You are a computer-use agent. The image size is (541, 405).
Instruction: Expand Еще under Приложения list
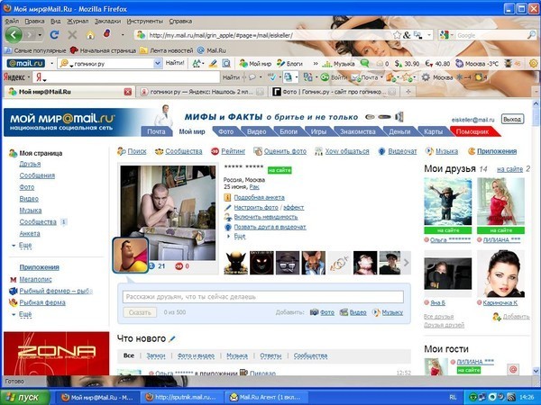(25, 314)
